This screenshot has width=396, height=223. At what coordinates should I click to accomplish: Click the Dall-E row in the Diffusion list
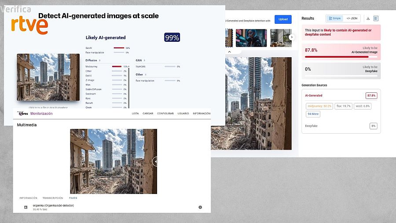106,76
